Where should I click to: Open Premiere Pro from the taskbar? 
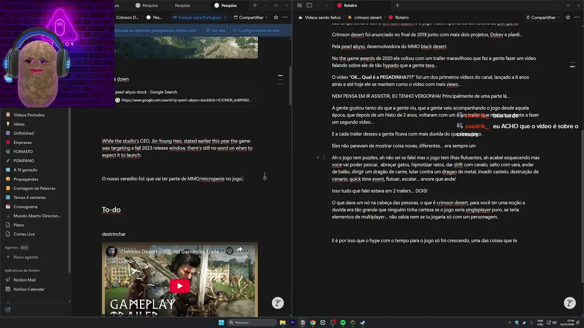click(292, 323)
